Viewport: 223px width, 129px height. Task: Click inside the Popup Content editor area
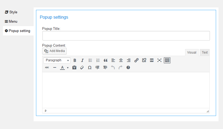coord(126,90)
